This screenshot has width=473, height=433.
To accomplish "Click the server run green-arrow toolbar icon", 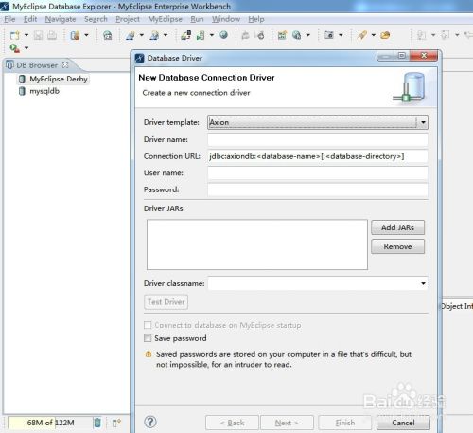I will click(201, 35).
